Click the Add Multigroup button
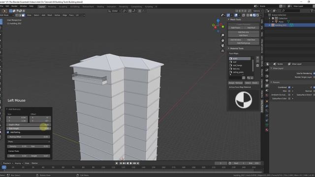 click(x=243, y=43)
